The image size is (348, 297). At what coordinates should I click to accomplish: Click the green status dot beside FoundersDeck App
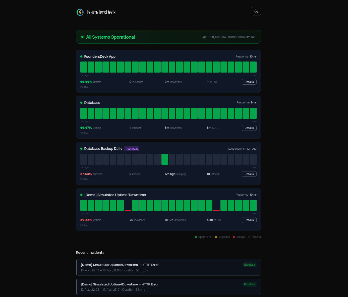pos(81,56)
